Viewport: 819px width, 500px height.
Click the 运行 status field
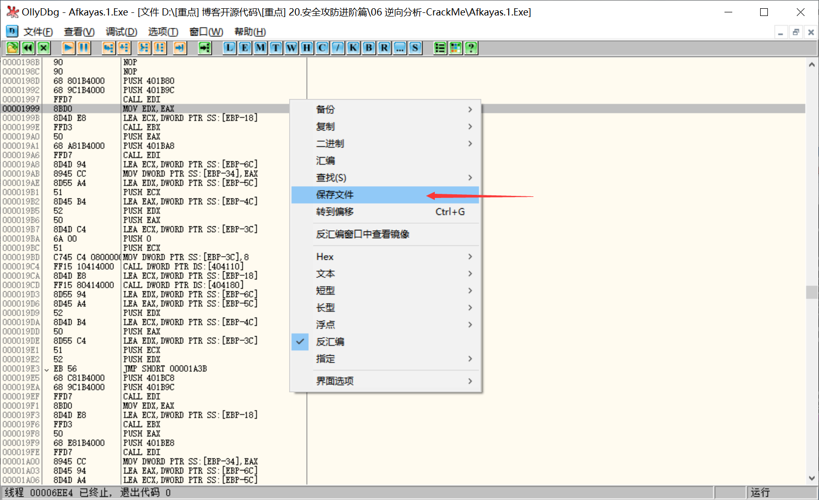pyautogui.click(x=782, y=492)
